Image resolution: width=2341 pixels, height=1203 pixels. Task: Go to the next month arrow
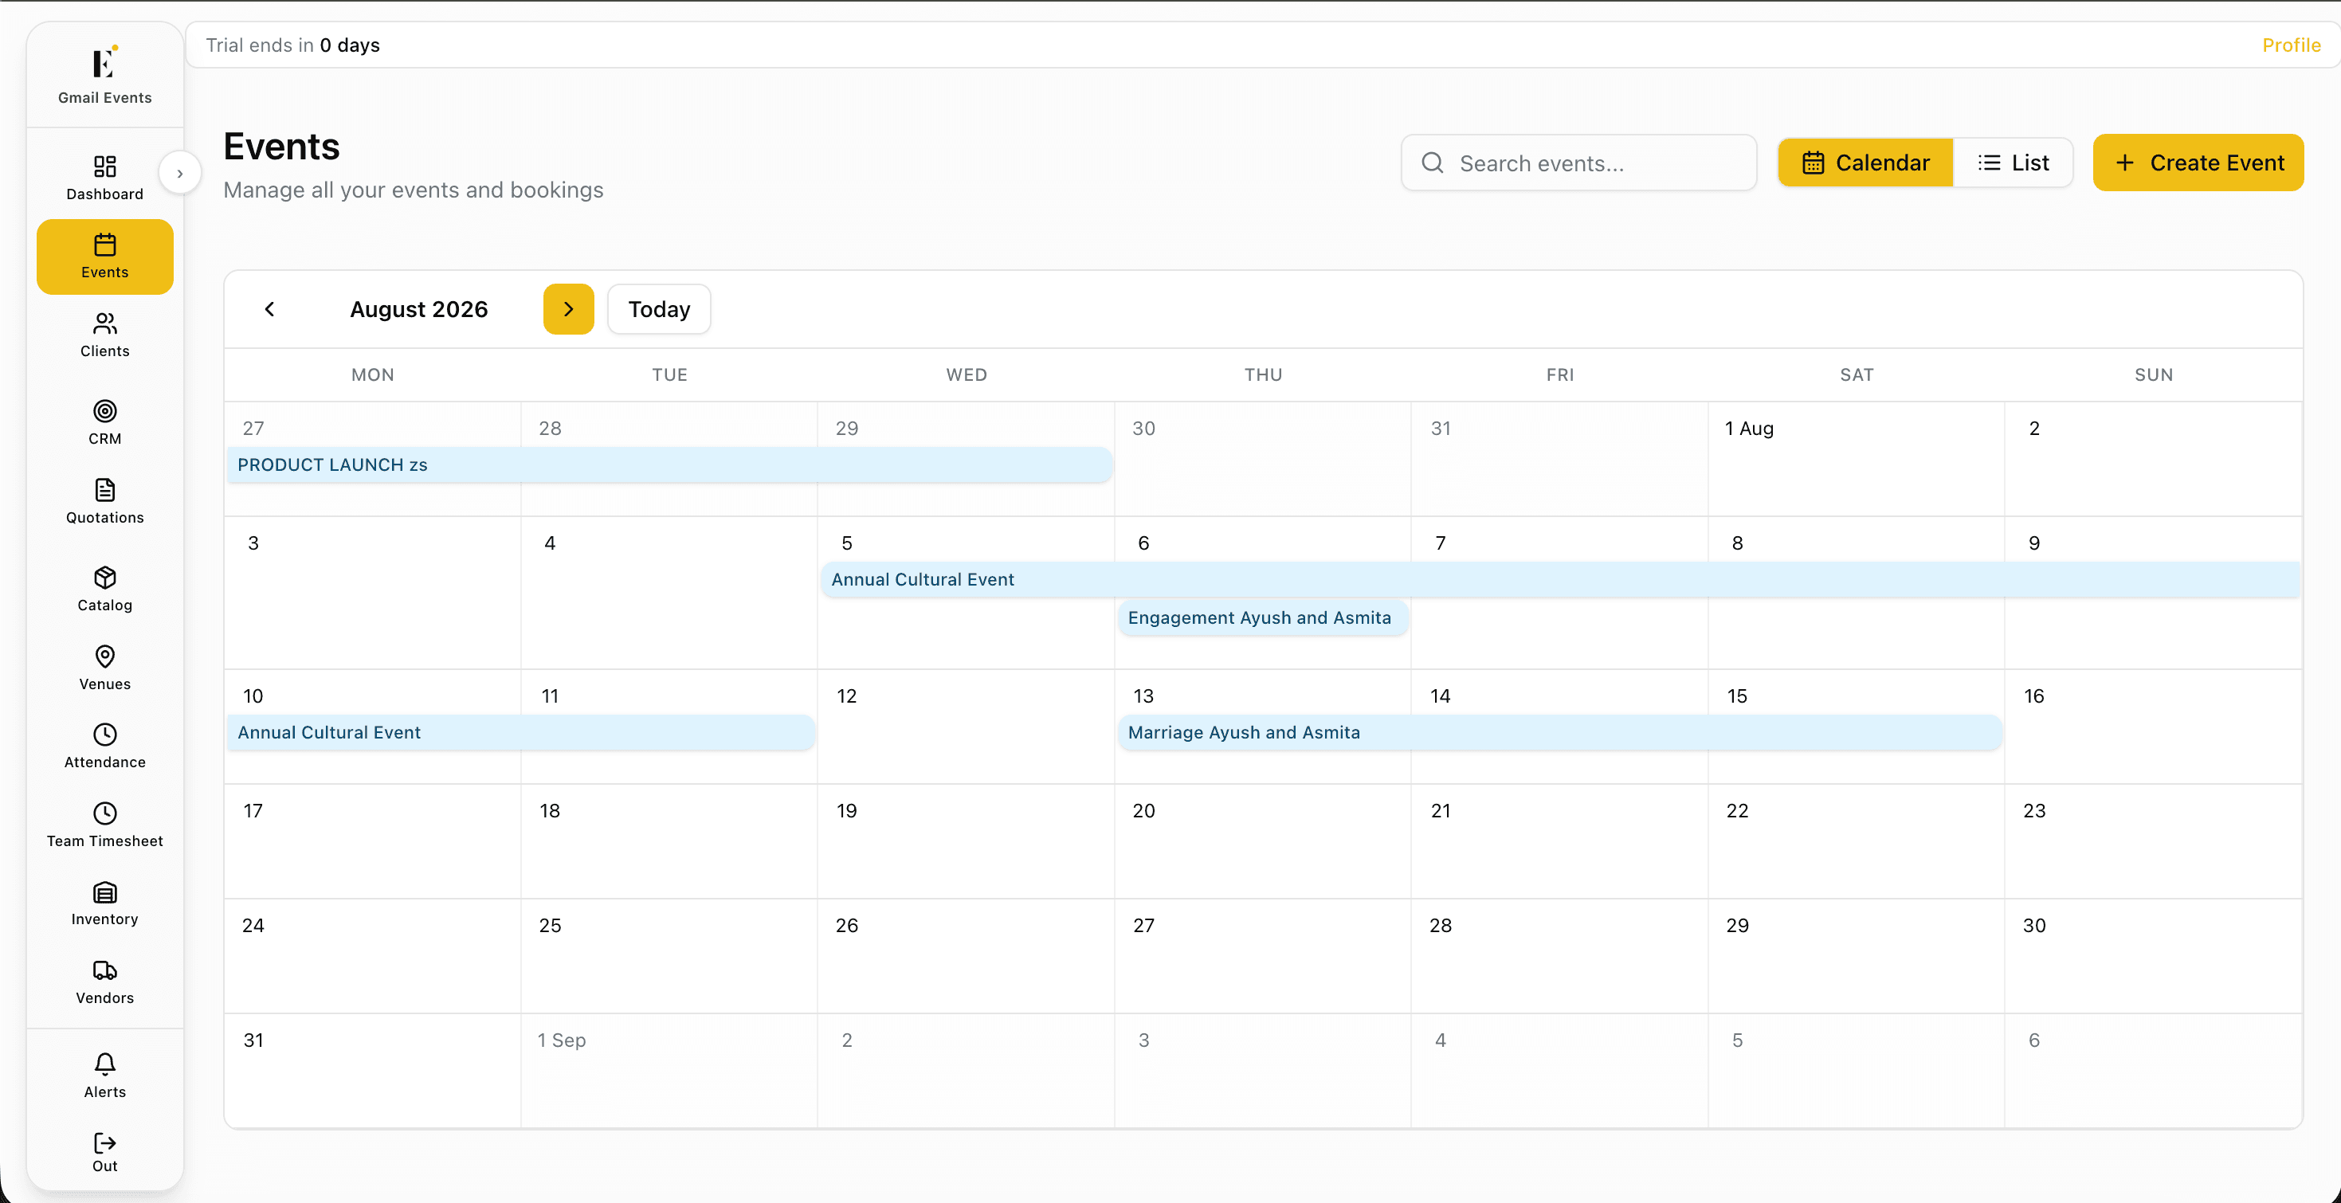(568, 309)
